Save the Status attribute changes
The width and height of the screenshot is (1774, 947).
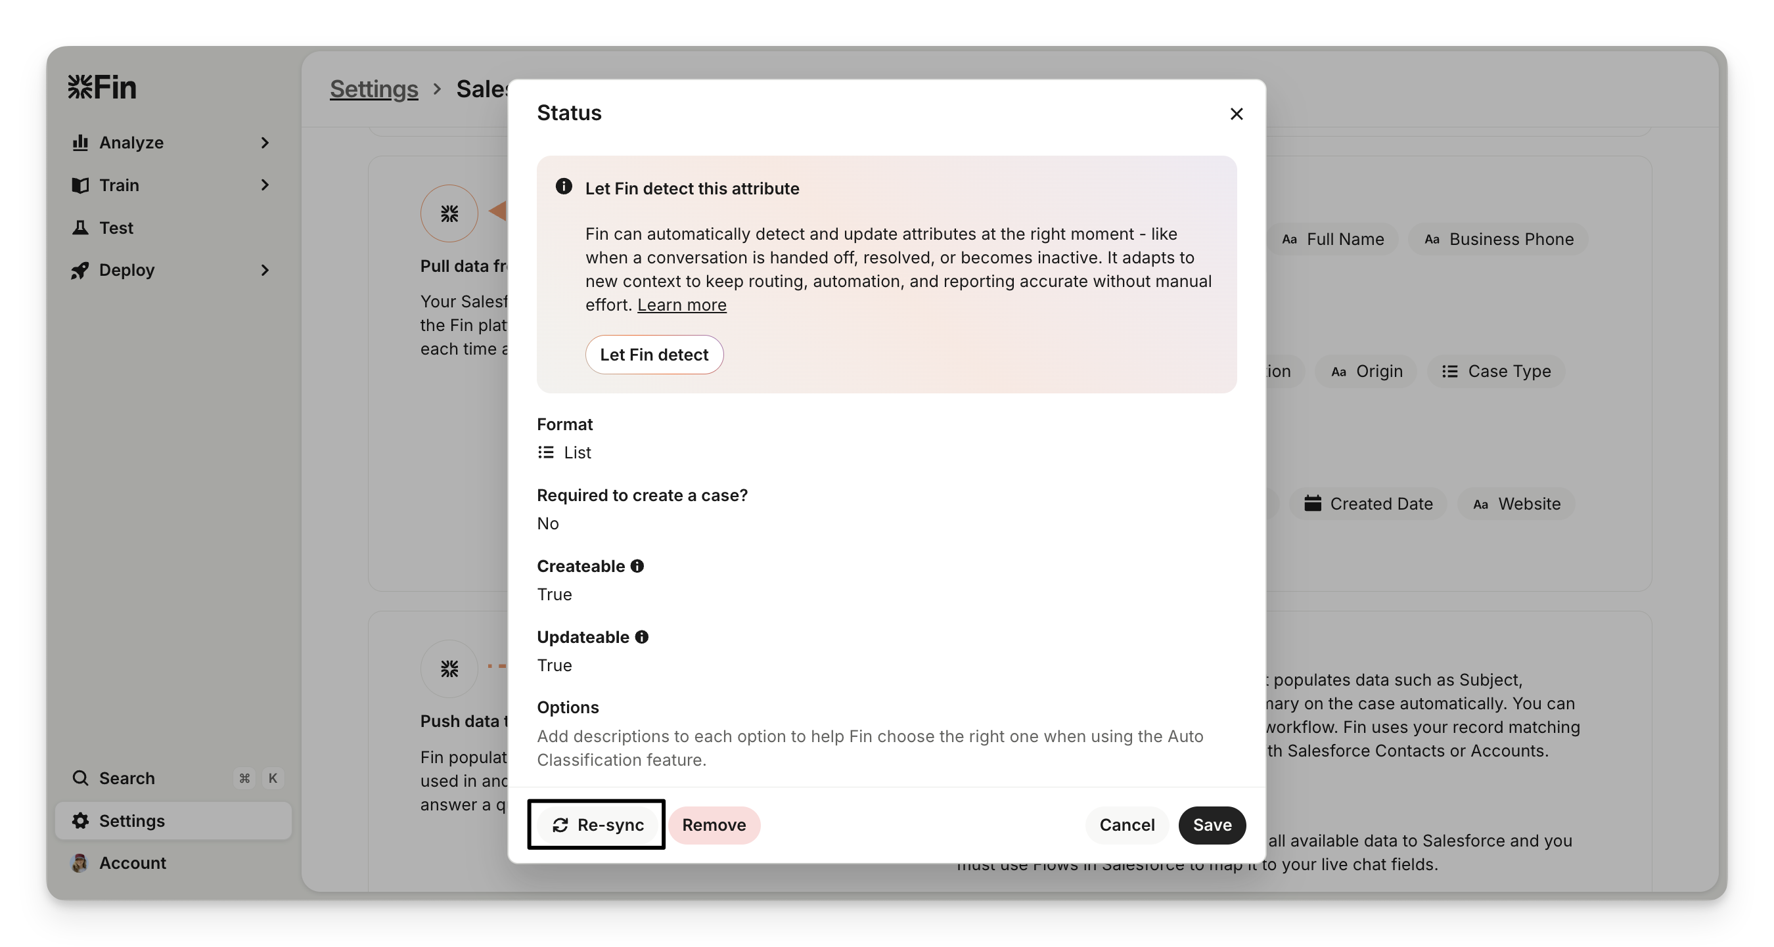pyautogui.click(x=1212, y=824)
